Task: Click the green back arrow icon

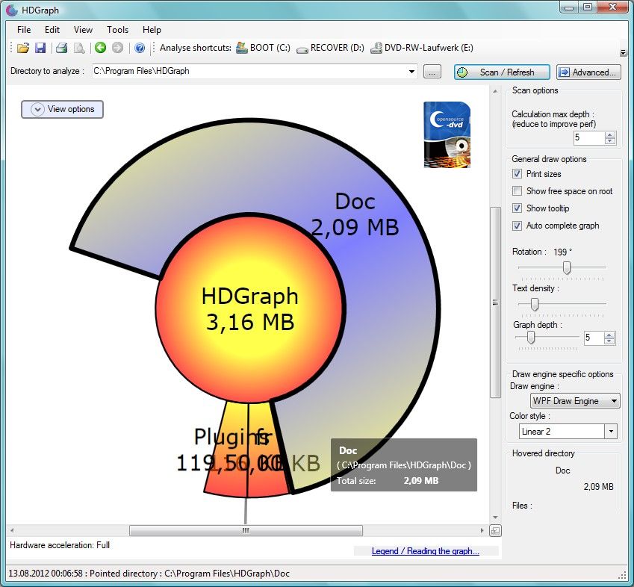Action: [x=100, y=48]
